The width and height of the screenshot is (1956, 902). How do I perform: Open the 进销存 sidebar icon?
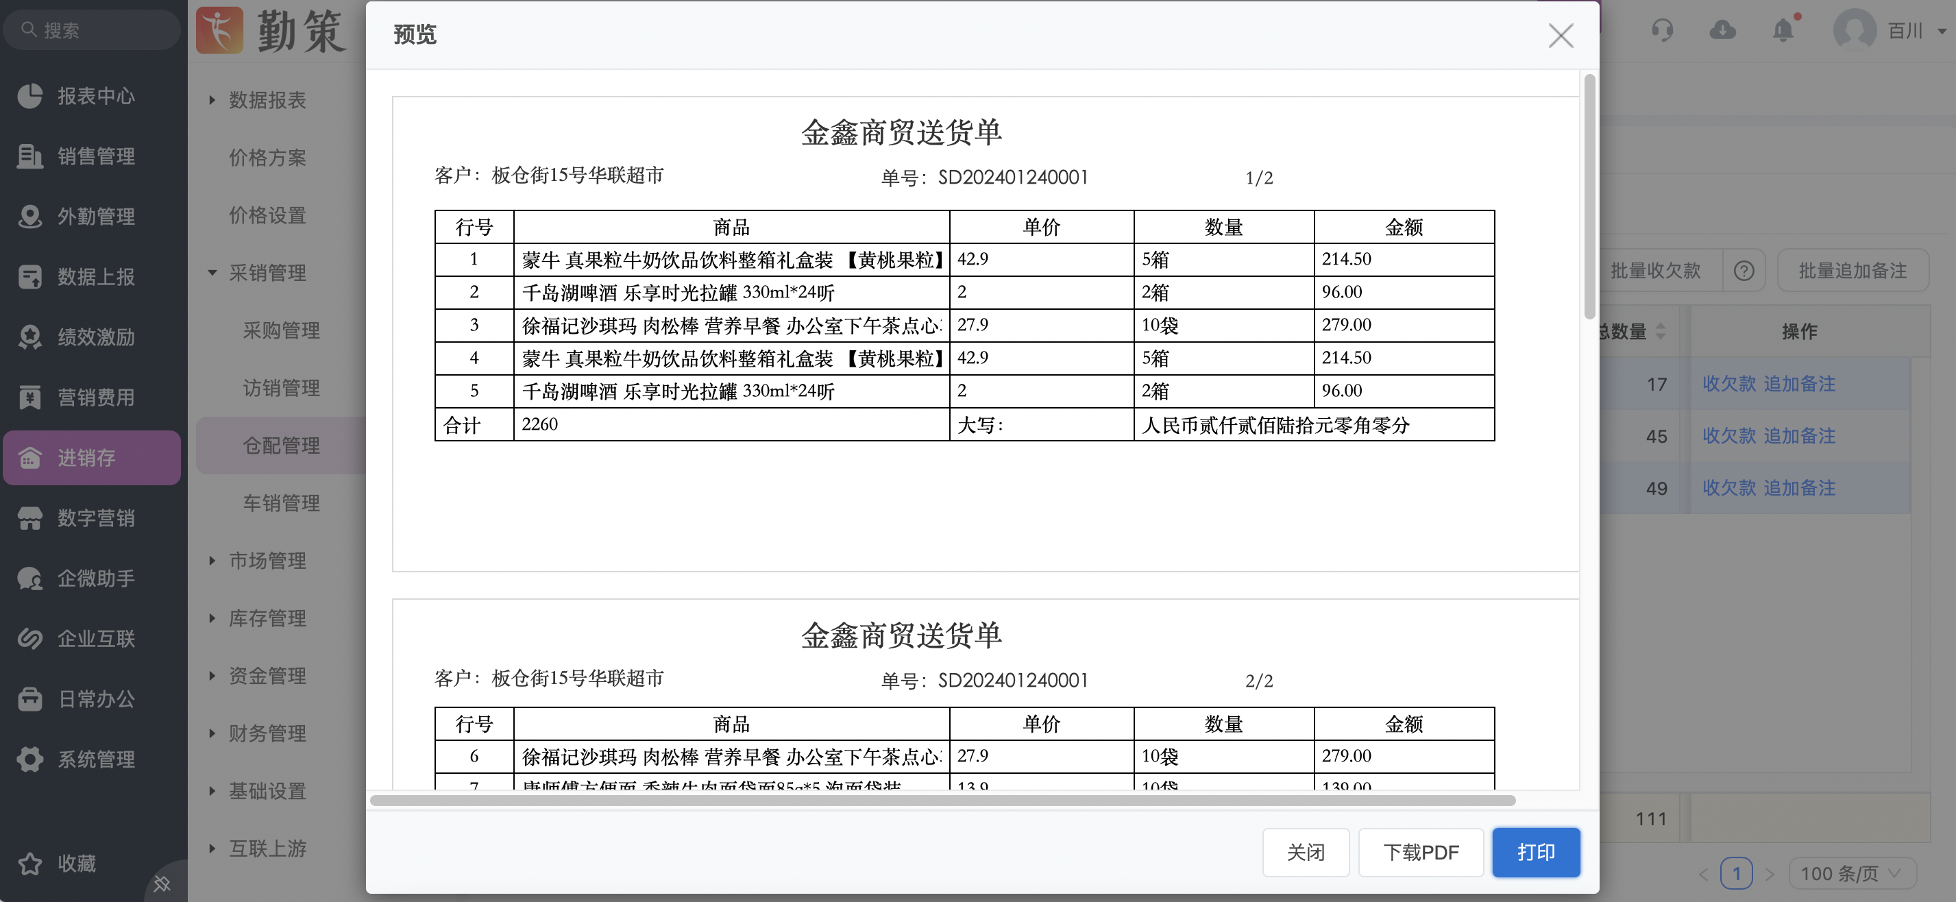pos(29,457)
